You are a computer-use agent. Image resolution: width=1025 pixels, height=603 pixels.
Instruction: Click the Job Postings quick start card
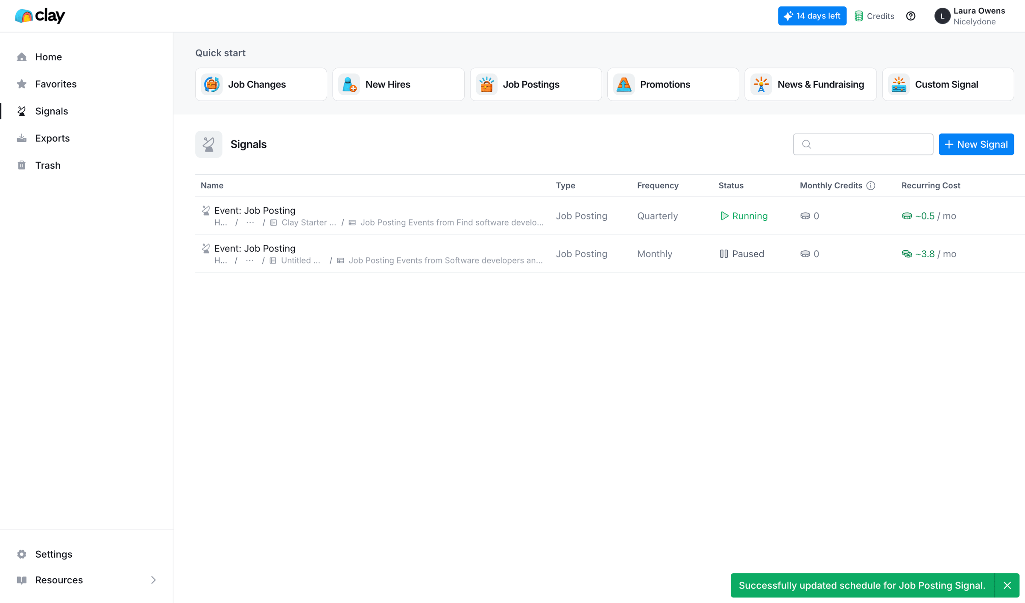click(536, 84)
